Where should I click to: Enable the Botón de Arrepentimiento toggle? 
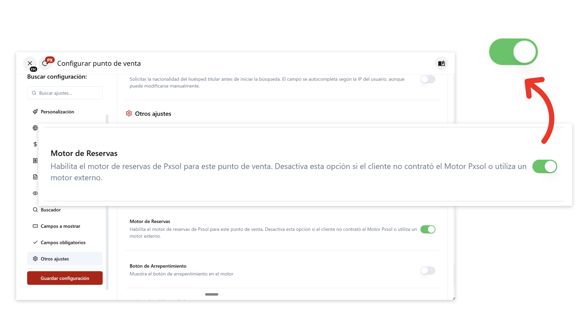(428, 271)
